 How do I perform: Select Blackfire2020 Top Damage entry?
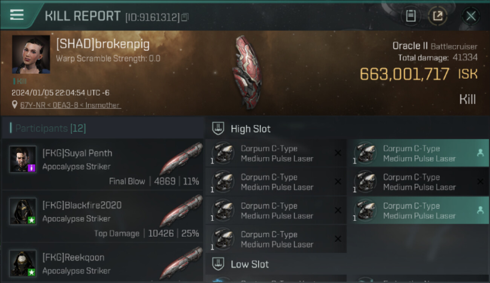103,217
